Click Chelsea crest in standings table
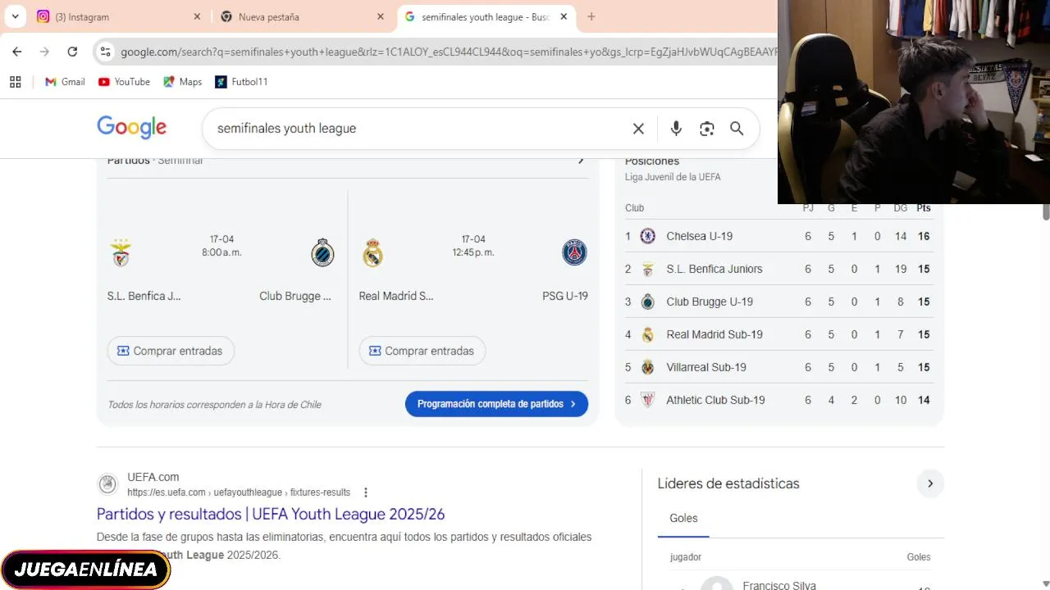 648,236
